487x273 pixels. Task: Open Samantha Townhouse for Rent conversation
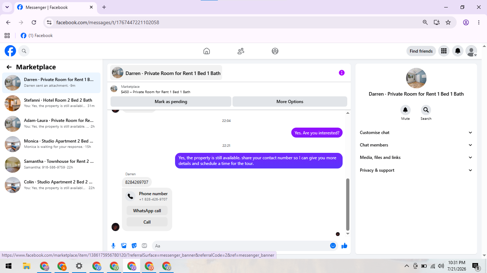(51, 164)
